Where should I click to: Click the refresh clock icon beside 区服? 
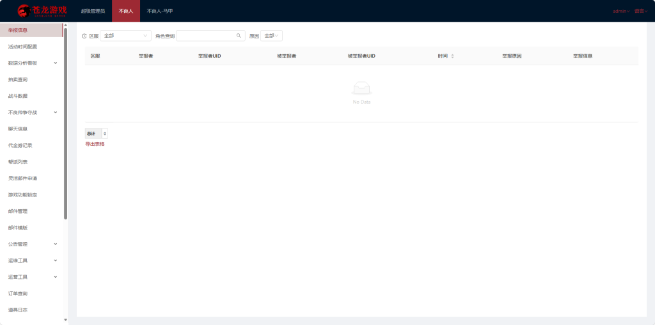tap(84, 36)
